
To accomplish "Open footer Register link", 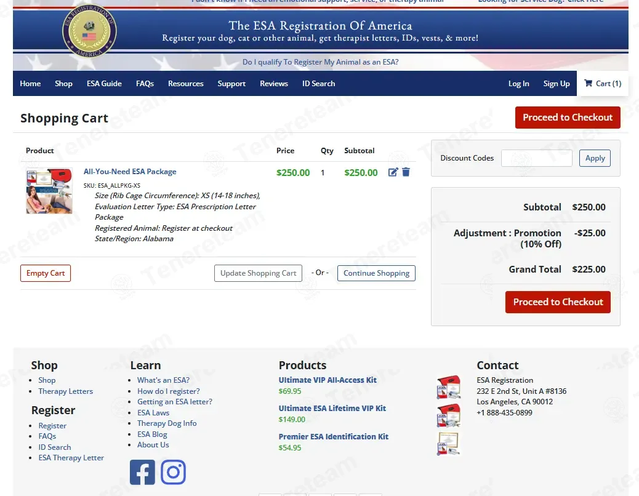I will (x=52, y=426).
